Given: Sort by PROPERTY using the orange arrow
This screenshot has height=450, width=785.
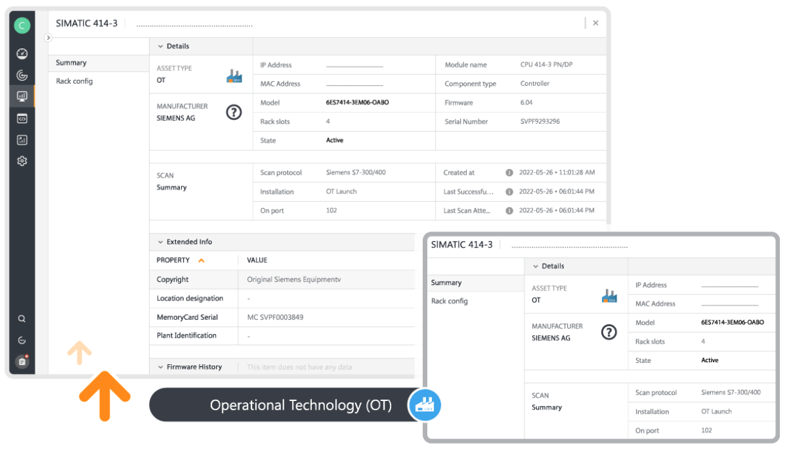Looking at the screenshot, I should pyautogui.click(x=201, y=260).
